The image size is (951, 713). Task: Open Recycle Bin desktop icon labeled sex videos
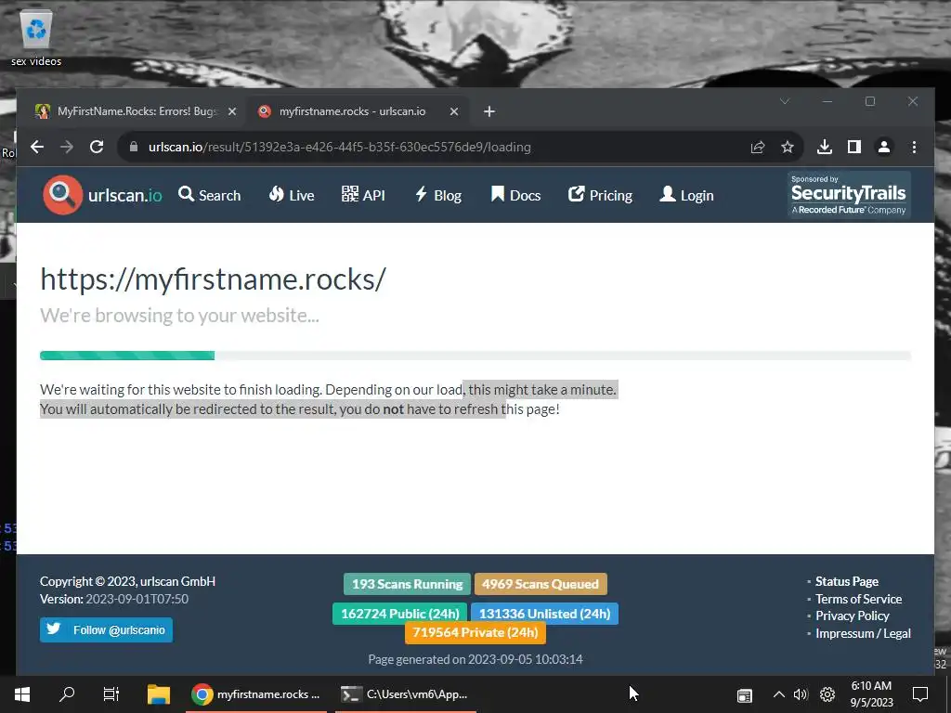pyautogui.click(x=36, y=39)
